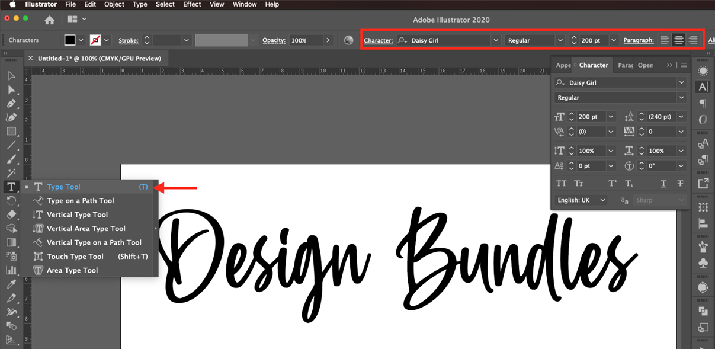Set paragraph alignment to center
The width and height of the screenshot is (715, 349).
[679, 40]
